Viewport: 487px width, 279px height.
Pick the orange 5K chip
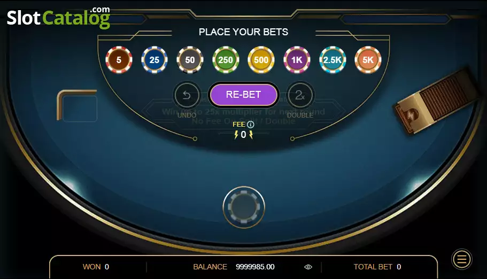pyautogui.click(x=368, y=60)
